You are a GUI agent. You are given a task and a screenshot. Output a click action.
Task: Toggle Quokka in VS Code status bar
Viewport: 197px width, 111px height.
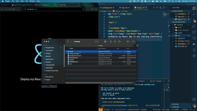pos(144,110)
